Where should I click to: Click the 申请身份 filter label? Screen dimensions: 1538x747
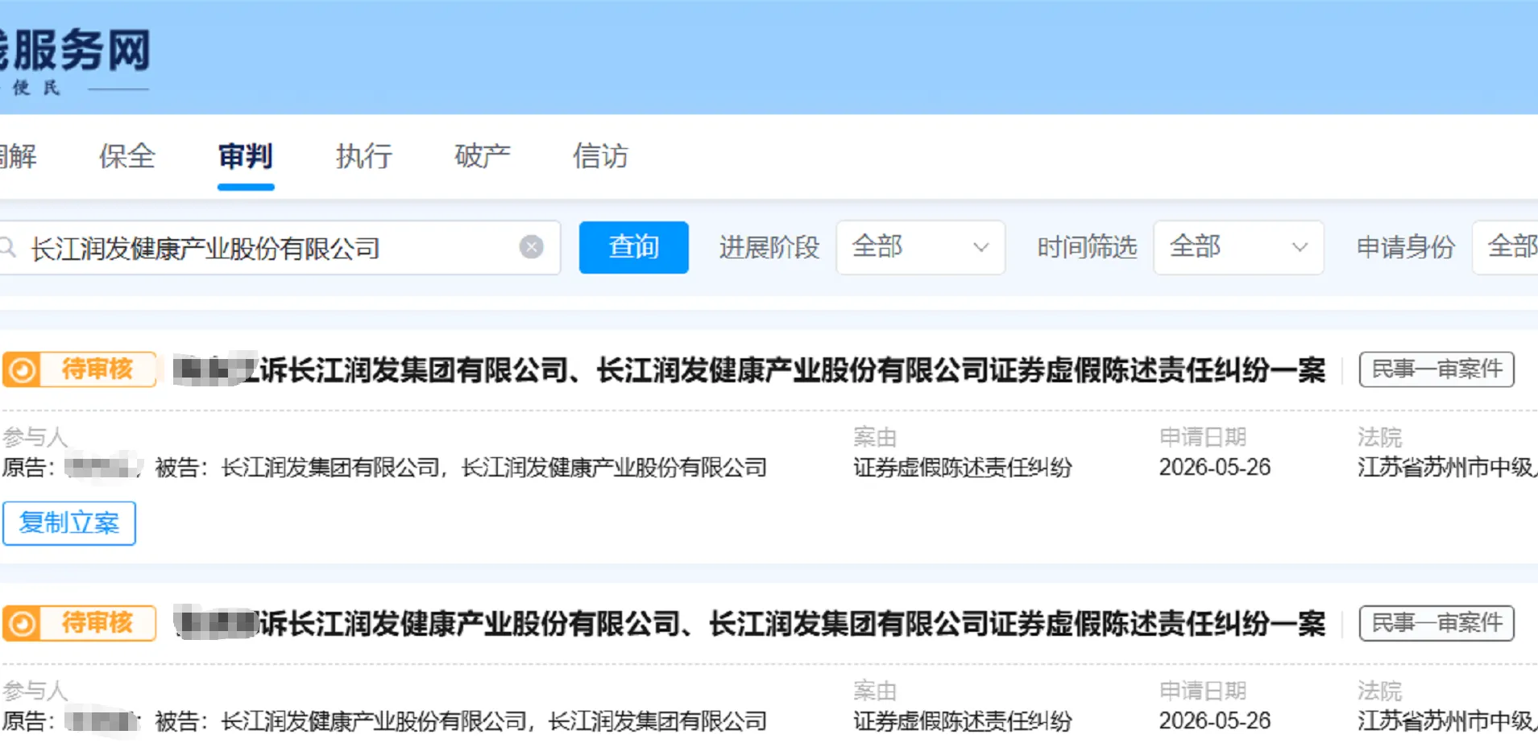(x=1406, y=247)
